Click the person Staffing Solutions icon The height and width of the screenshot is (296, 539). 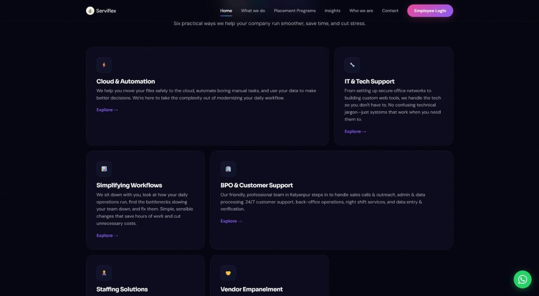click(x=104, y=273)
